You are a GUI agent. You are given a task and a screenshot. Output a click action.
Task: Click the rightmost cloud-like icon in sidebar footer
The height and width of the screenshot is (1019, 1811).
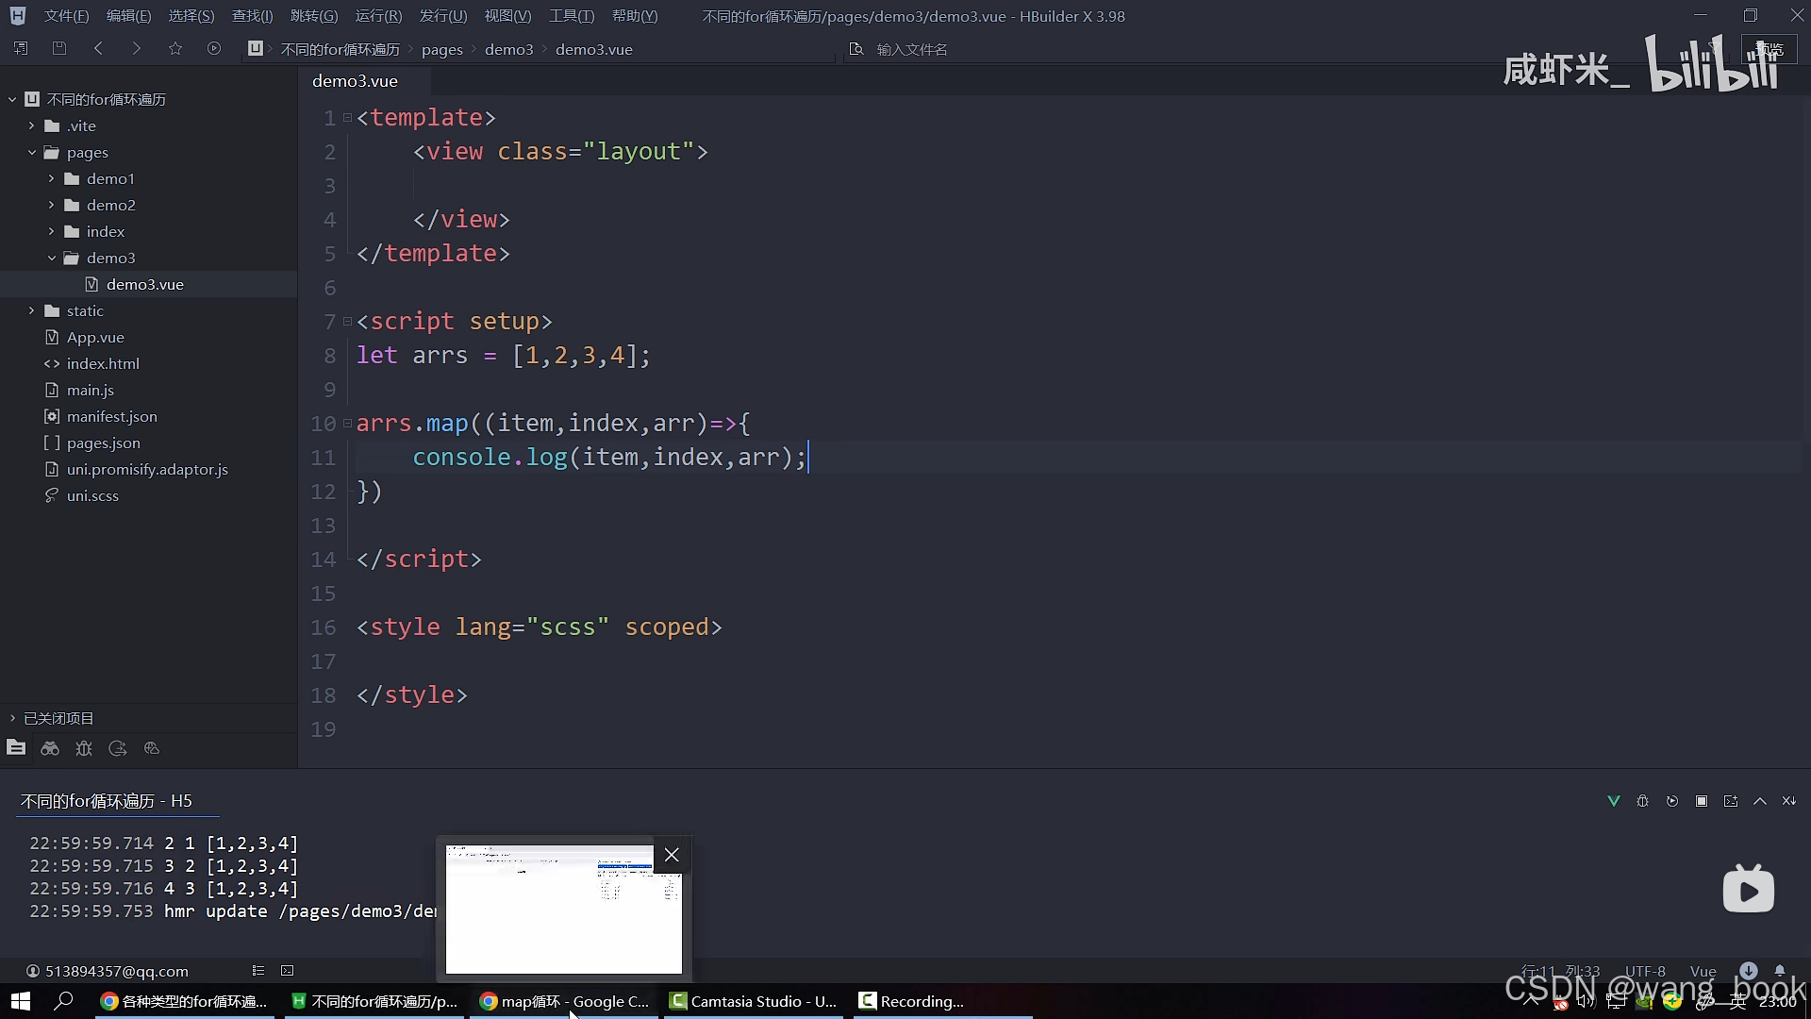pos(152,748)
